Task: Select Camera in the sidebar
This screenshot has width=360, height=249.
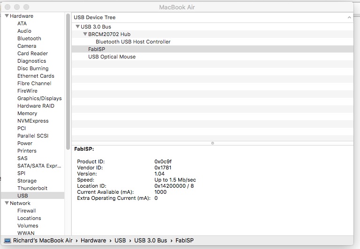Action: click(27, 46)
